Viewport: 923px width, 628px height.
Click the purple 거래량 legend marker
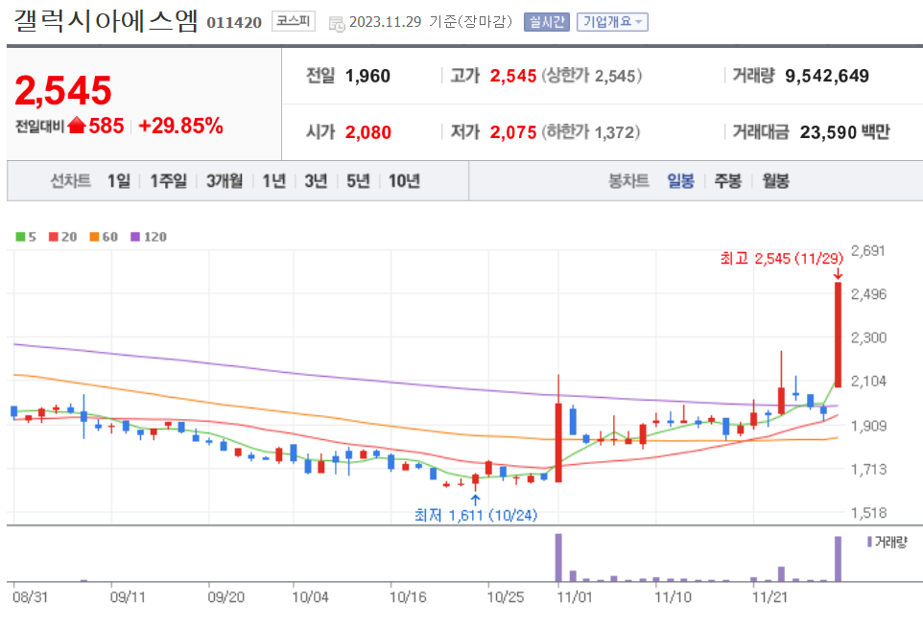coord(869,542)
